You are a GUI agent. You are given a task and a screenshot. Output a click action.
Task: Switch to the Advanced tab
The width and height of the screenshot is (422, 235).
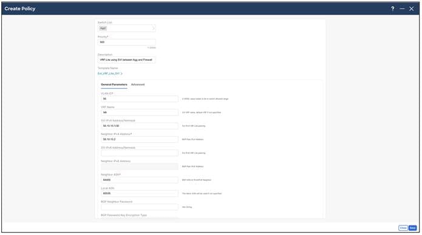click(x=138, y=84)
